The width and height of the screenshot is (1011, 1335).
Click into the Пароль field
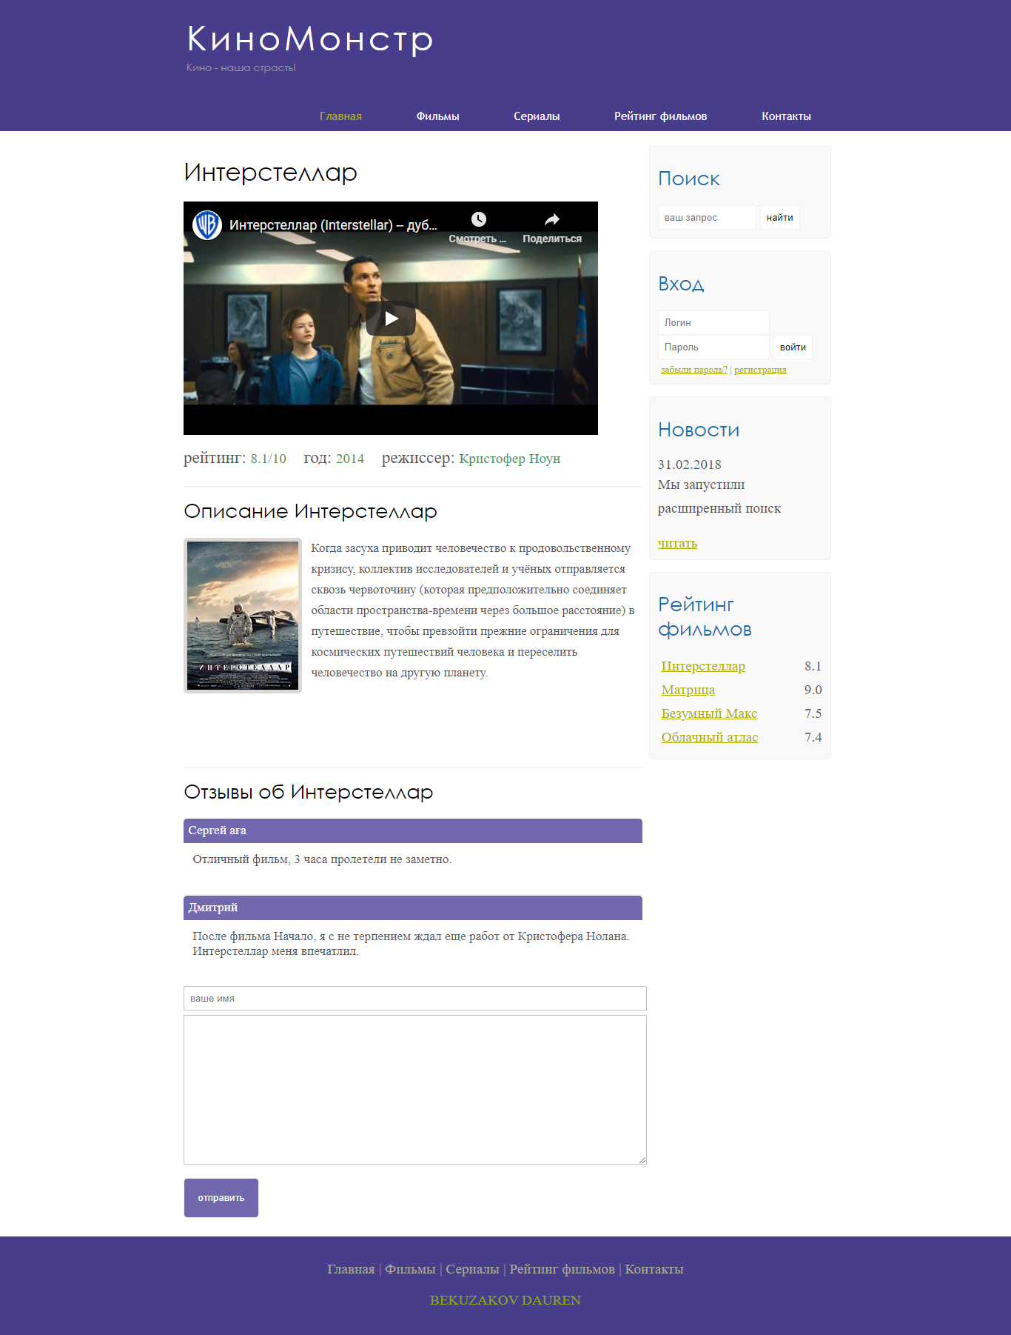coord(713,347)
